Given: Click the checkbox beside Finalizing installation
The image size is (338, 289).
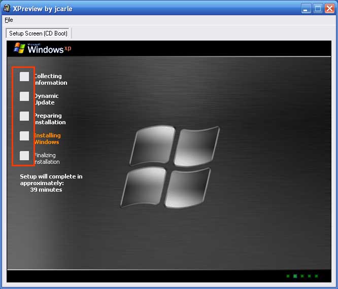Looking at the screenshot, I should pos(24,156).
